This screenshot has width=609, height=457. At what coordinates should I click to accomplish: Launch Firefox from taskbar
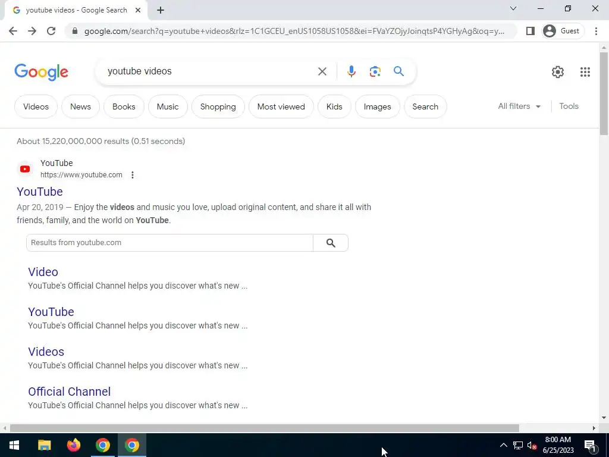tap(73, 445)
